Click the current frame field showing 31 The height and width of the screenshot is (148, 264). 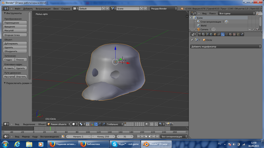[125, 136]
